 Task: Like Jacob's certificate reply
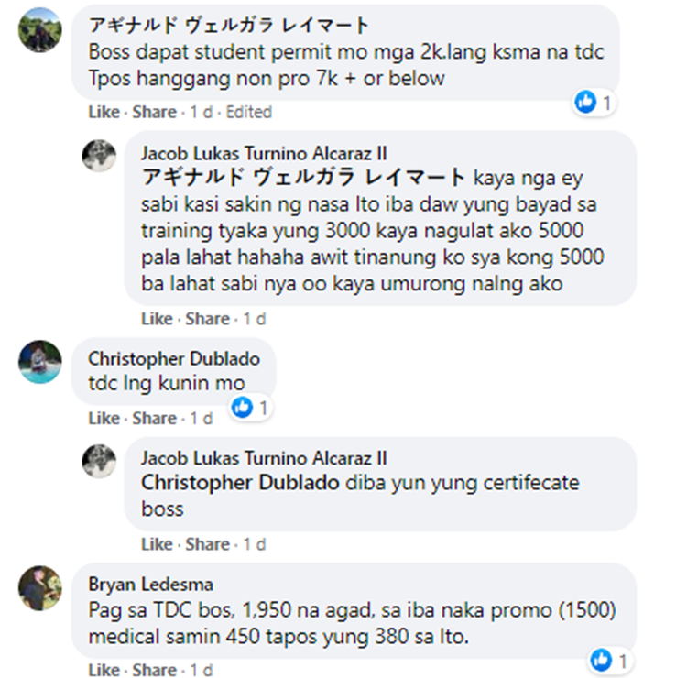pyautogui.click(x=157, y=544)
